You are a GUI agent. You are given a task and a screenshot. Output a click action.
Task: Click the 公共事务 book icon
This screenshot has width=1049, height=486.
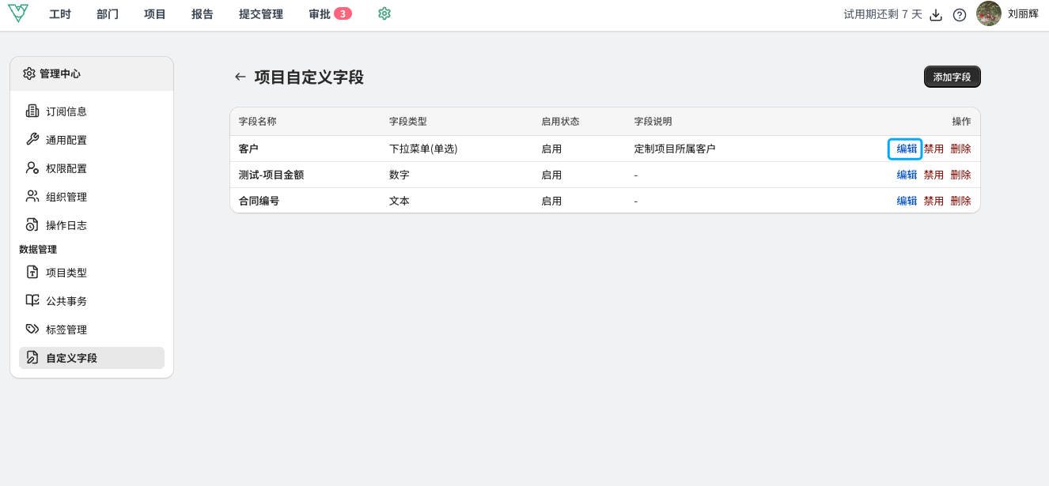[32, 300]
